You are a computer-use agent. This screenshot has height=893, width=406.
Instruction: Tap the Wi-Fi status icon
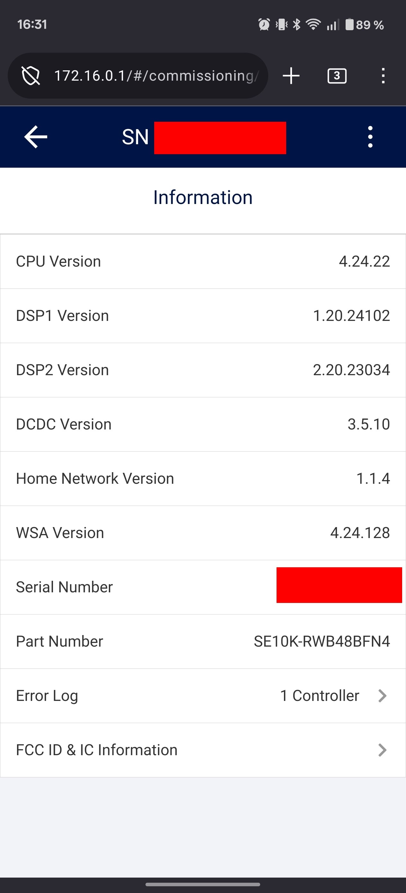click(x=313, y=25)
